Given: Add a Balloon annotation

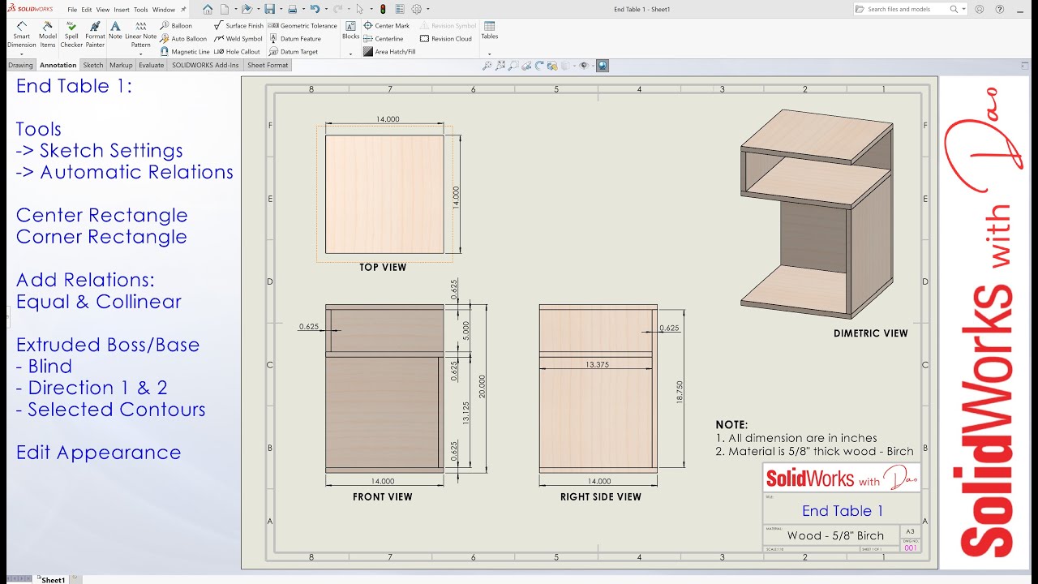Looking at the screenshot, I should 176,26.
